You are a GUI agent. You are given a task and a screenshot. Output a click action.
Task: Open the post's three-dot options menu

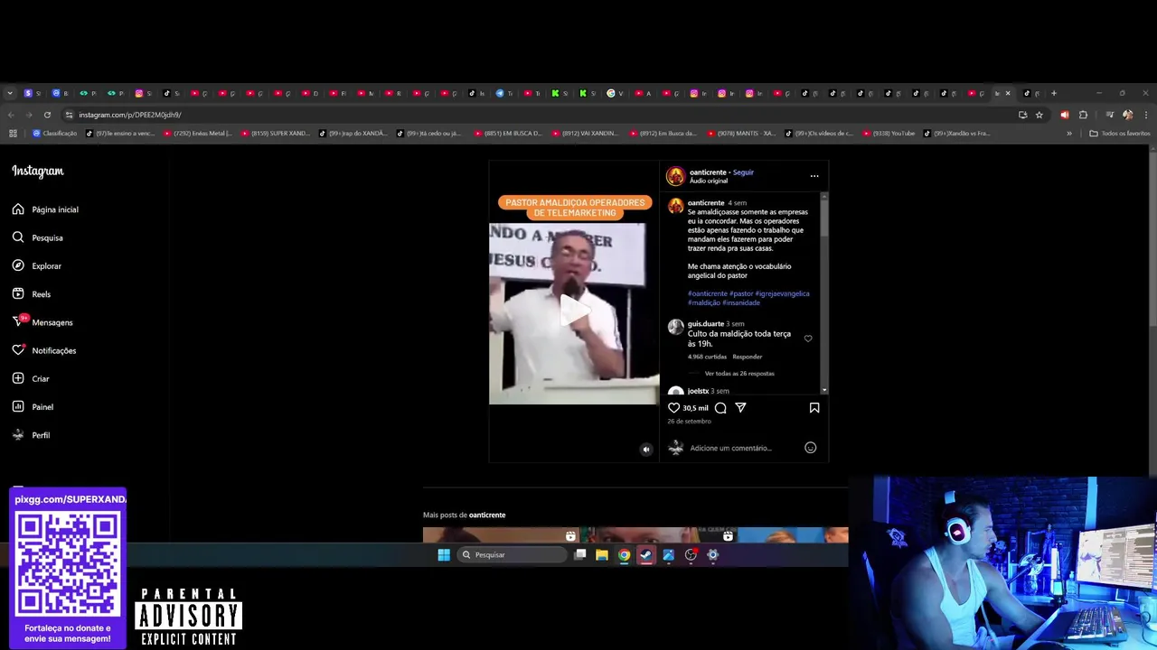pos(814,176)
